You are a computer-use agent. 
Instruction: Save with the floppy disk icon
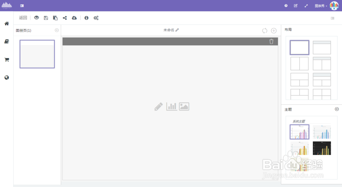46,18
